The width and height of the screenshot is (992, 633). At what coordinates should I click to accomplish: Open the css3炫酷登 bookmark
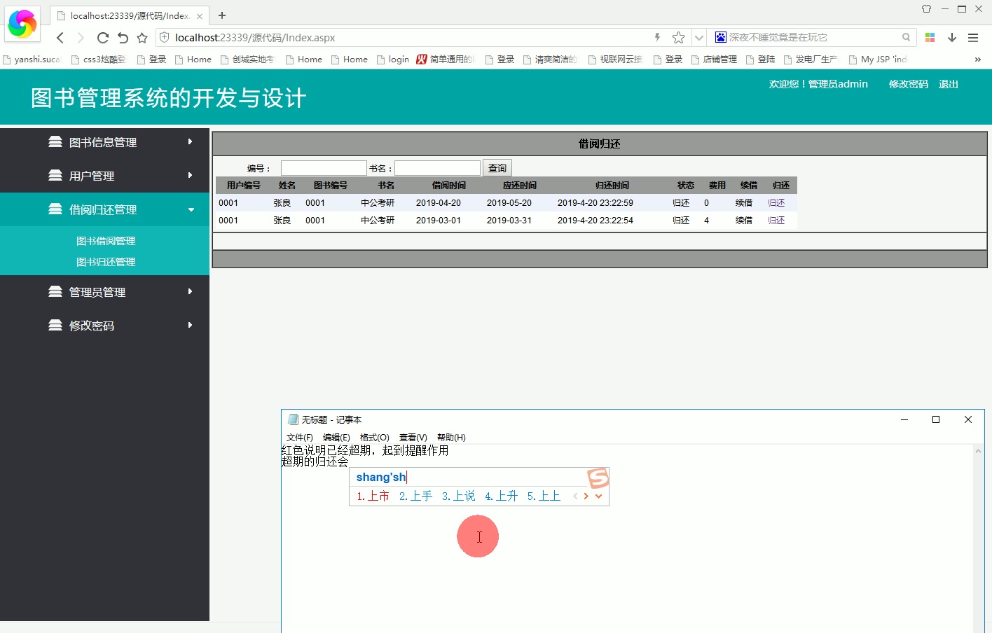click(99, 60)
